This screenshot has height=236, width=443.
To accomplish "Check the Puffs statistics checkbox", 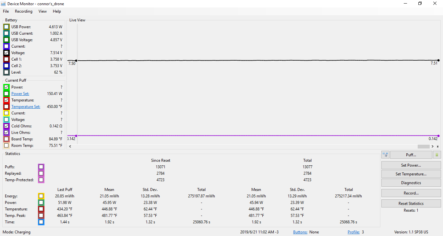I will tap(41, 167).
